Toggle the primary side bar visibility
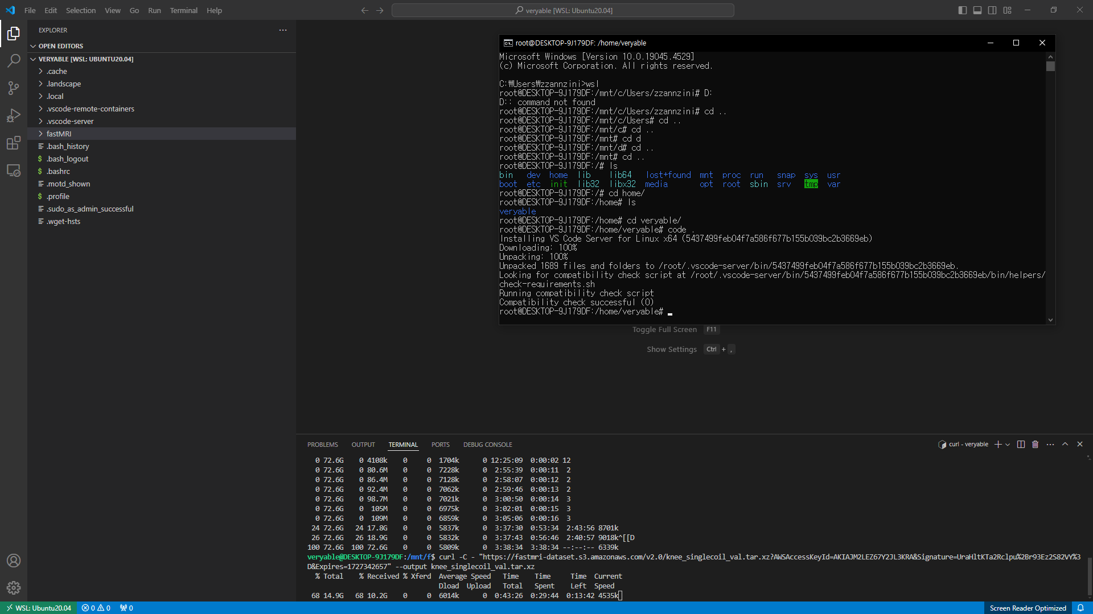The width and height of the screenshot is (1093, 614). [x=962, y=10]
